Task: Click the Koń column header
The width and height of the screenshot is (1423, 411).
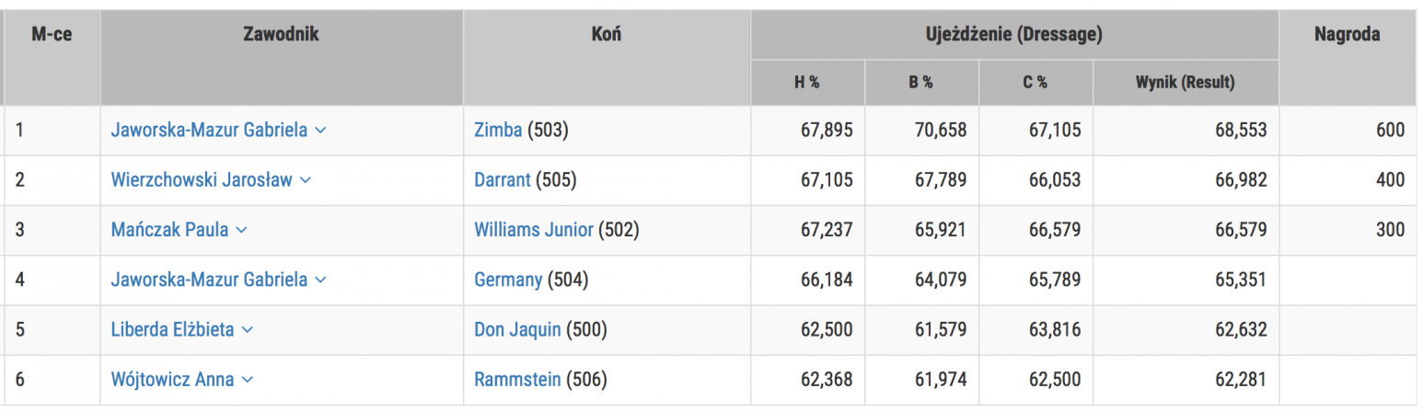Action: tap(607, 35)
